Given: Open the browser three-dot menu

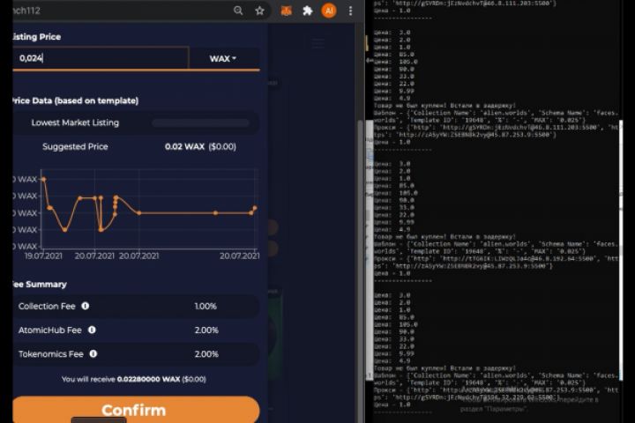Looking at the screenshot, I should [350, 11].
